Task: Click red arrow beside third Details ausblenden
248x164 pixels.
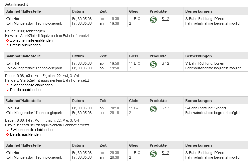Action: pos(7,135)
